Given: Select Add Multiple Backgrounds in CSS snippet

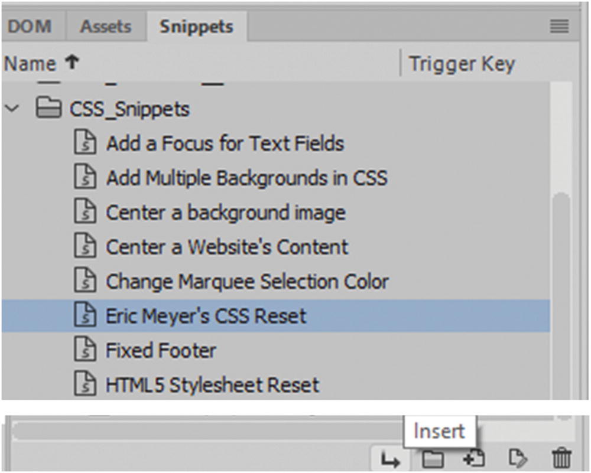Looking at the screenshot, I should coord(246,178).
